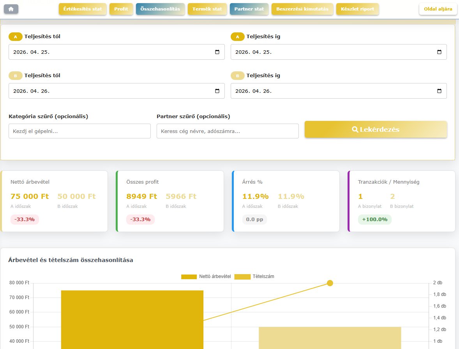Click the Kategória szűrő input field
The height and width of the screenshot is (349, 459).
(x=79, y=131)
